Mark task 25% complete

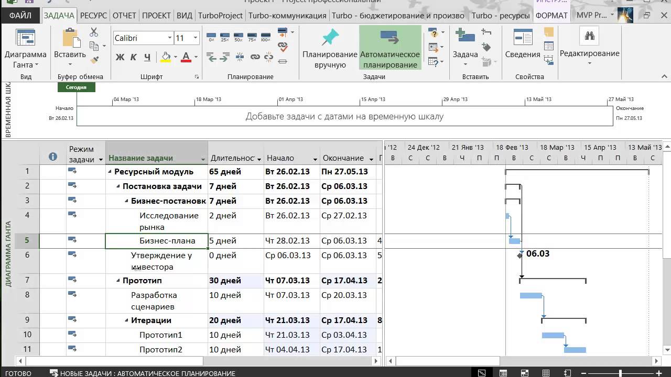pyautogui.click(x=225, y=37)
